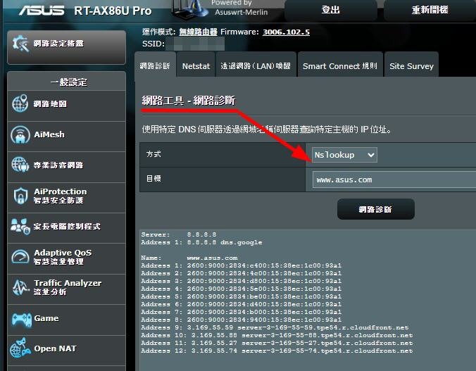The width and height of the screenshot is (476, 371).
Task: Click the 無線路由器 operation mode link
Action: point(198,32)
